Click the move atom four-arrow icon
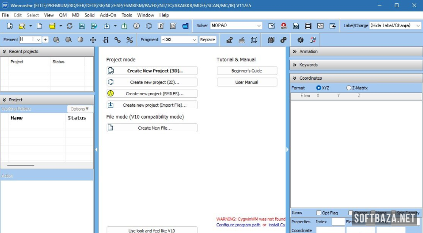Screen dimensions: 423x233 93,40
